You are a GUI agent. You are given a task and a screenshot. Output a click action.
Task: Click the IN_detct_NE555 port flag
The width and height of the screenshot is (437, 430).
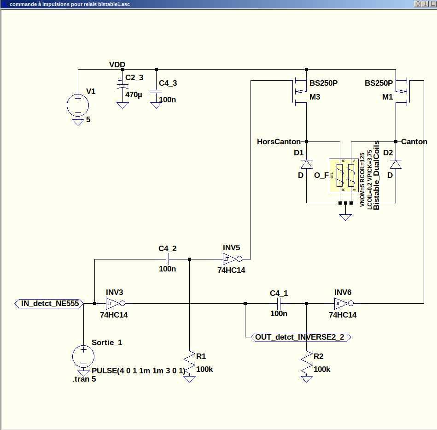[x=49, y=303]
